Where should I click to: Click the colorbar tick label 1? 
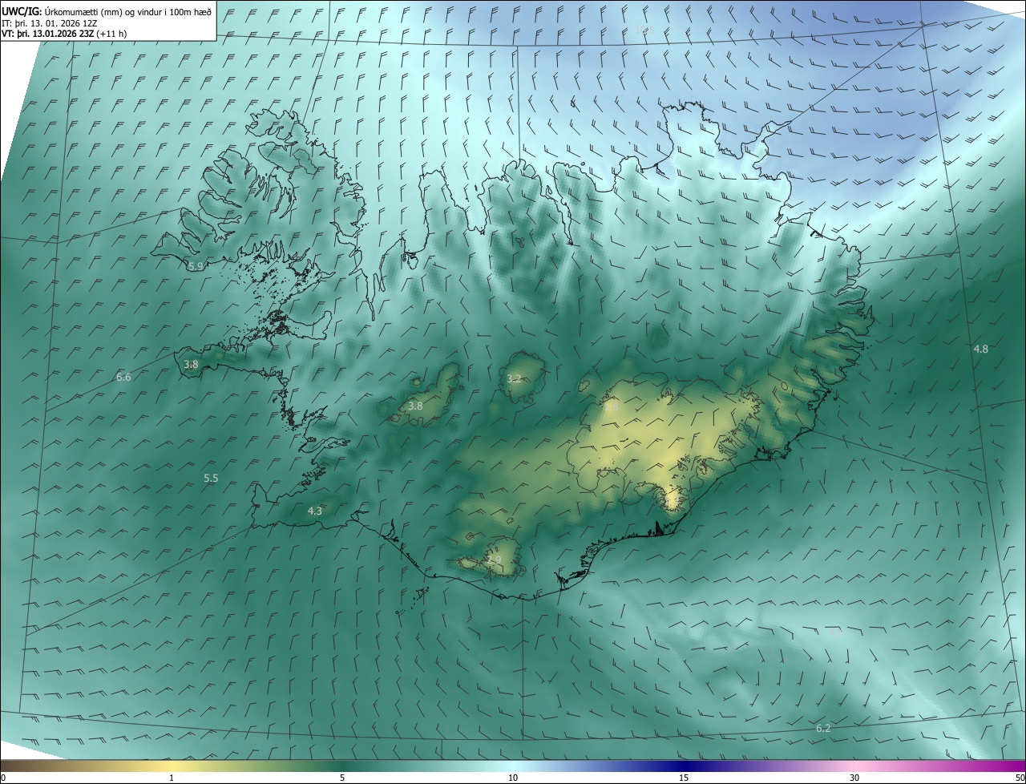pyautogui.click(x=172, y=778)
